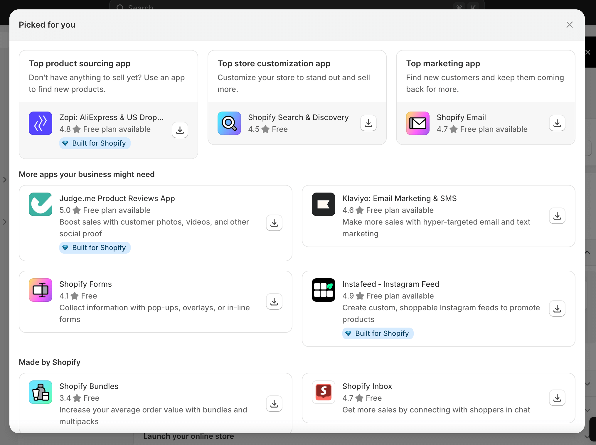Open Judge.me Product Reviews App title
This screenshot has width=596, height=445.
click(117, 198)
